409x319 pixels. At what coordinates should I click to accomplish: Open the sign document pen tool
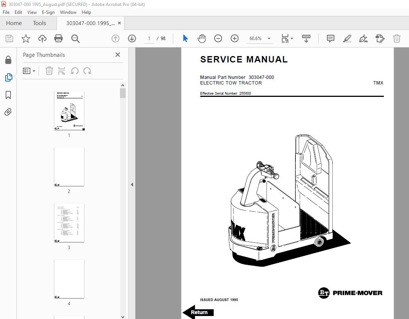(363, 39)
